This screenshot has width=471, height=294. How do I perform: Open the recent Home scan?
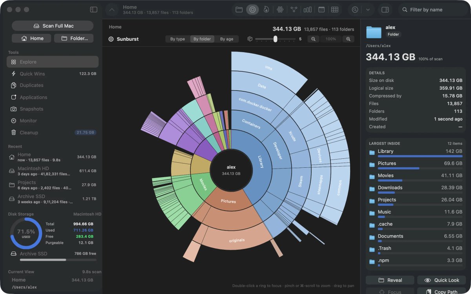pyautogui.click(x=53, y=157)
